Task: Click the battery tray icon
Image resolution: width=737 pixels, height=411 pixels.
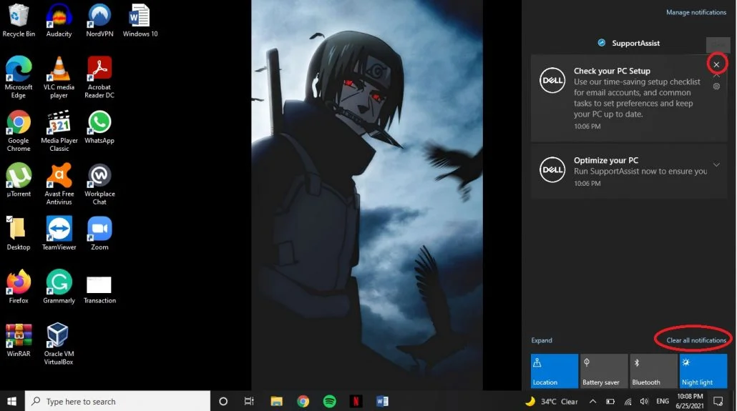Action: point(610,401)
